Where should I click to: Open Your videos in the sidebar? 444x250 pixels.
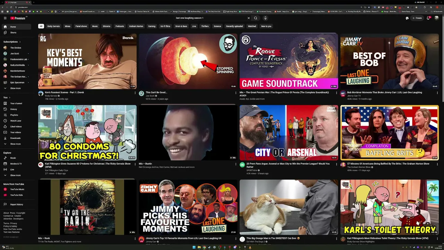tap(17, 132)
